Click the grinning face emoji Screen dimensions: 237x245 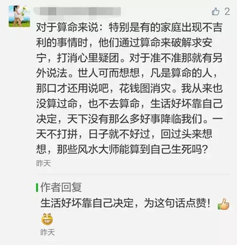pyautogui.click(x=47, y=219)
